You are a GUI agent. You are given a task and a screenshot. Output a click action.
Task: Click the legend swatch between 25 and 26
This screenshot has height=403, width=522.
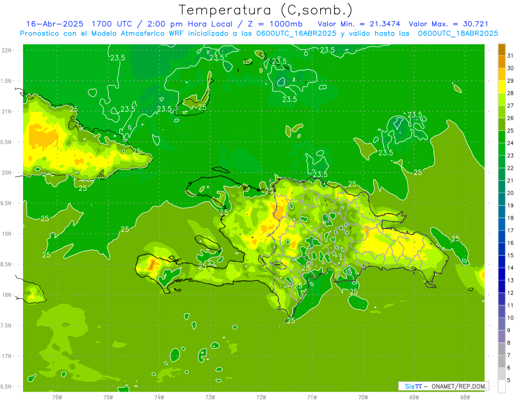[x=502, y=124]
